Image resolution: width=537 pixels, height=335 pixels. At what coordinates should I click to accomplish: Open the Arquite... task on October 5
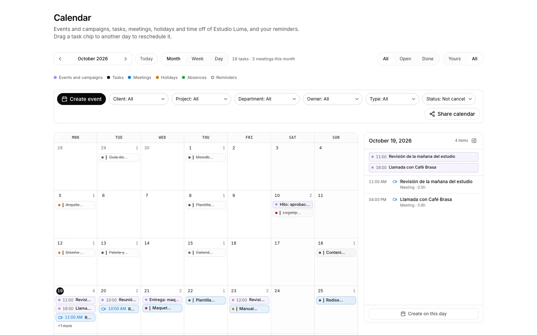pyautogui.click(x=76, y=205)
